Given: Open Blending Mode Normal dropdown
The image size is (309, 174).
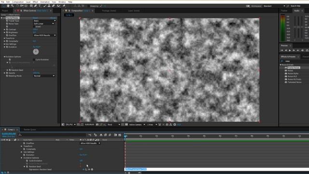Looking at the screenshot, I should (44, 76).
